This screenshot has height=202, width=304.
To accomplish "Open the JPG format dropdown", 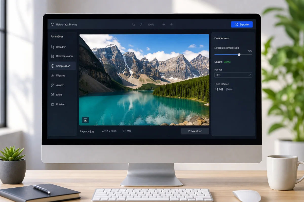I will pos(233,75).
